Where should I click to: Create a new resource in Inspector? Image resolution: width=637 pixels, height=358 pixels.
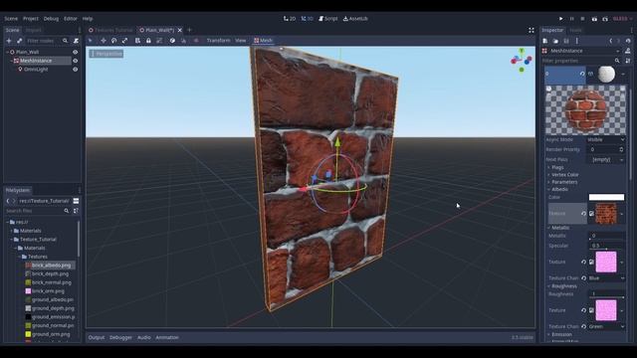[545, 41]
